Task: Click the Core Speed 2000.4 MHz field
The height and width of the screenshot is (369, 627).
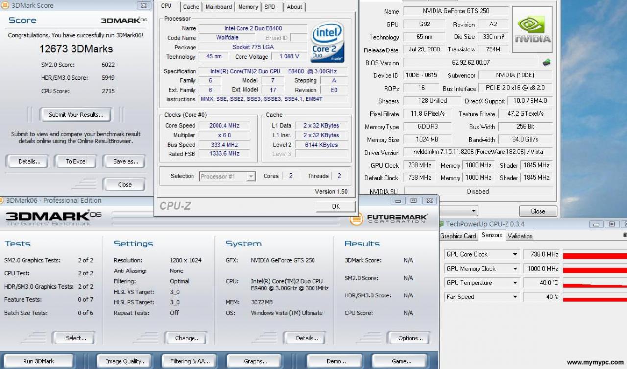Action: (x=224, y=125)
